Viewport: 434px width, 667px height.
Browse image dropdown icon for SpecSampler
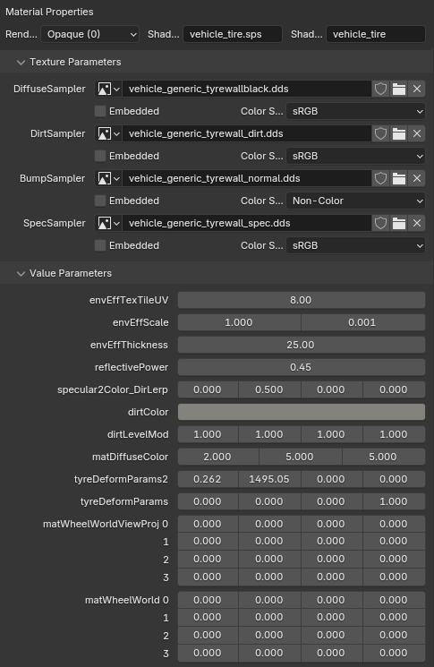point(109,223)
